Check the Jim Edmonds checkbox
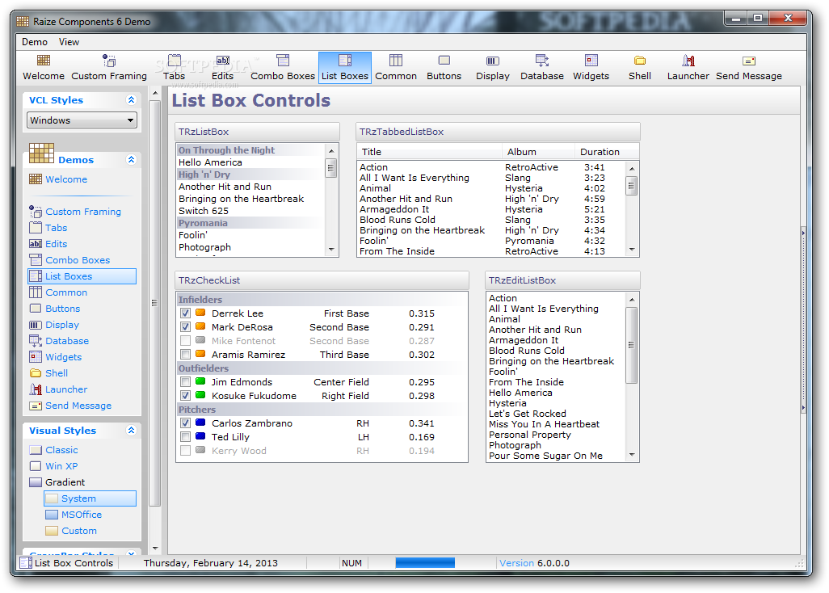Viewport: 829px width, 593px height. tap(185, 382)
